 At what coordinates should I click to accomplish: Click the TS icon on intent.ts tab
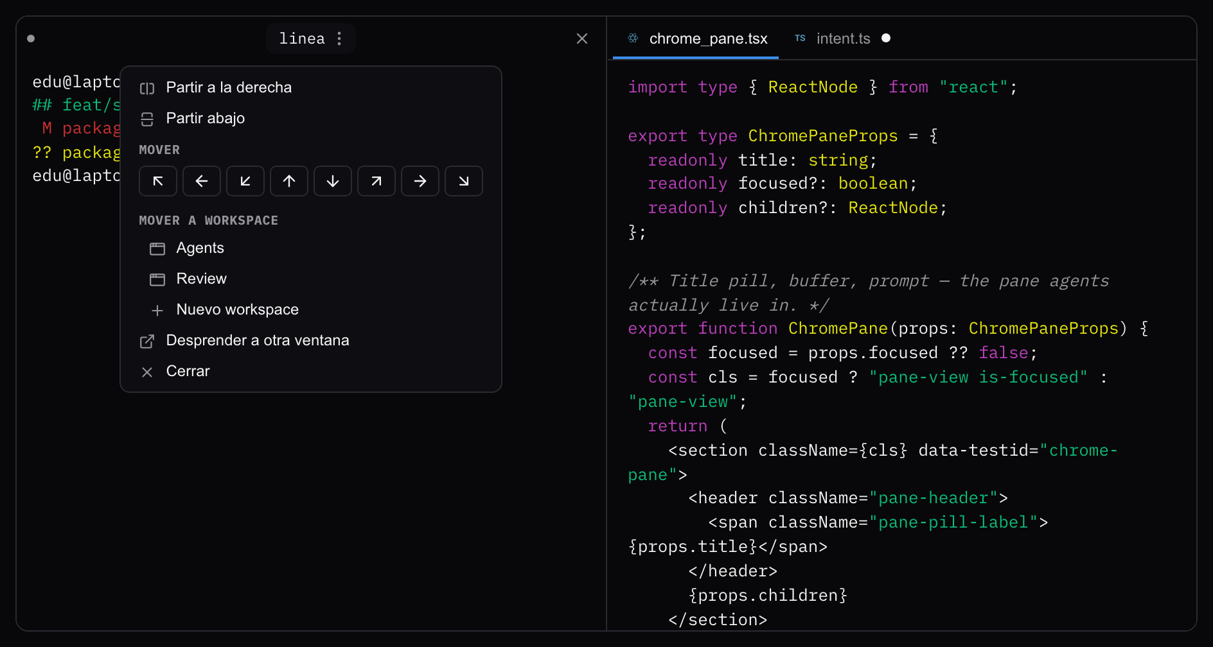(x=800, y=38)
